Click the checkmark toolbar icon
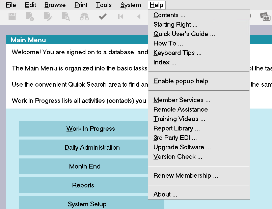Image resolution: width=272 pixels, height=209 pixels. (103, 17)
